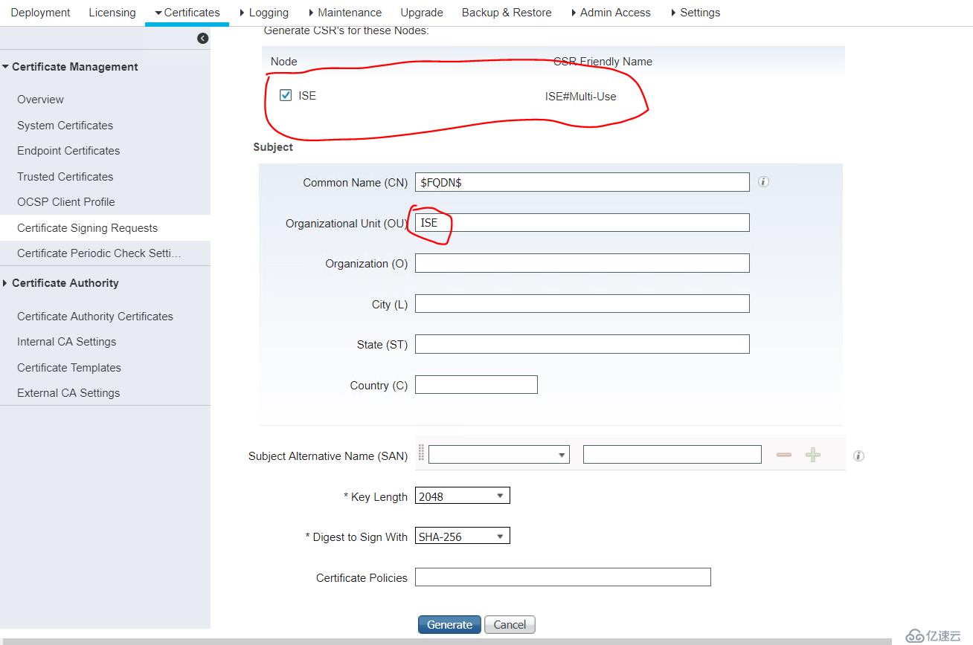
Task: Go to the Licensing tab
Action: pyautogui.click(x=112, y=13)
